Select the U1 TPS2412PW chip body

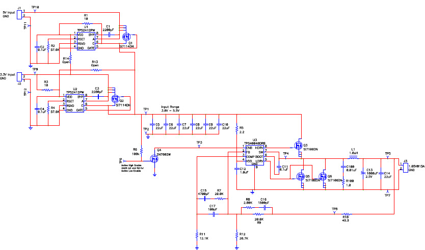pos(85,41)
